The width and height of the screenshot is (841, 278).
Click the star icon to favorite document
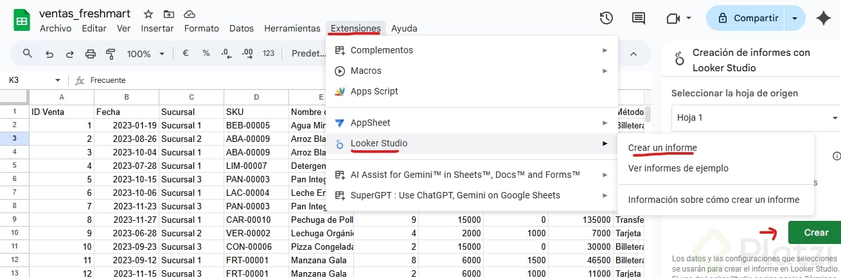point(148,13)
